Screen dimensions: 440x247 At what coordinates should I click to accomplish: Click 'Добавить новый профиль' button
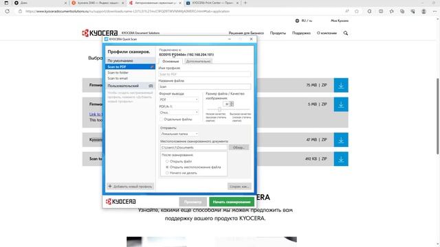[x=130, y=186]
